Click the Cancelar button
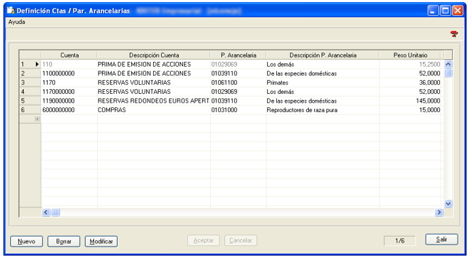Viewport: 472px width, 259px height. (x=241, y=241)
